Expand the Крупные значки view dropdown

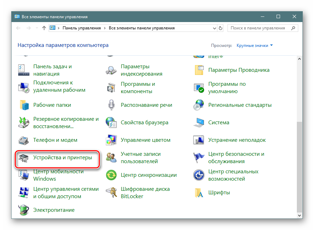(254, 46)
